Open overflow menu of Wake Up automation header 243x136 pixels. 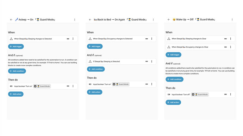click(x=232, y=19)
